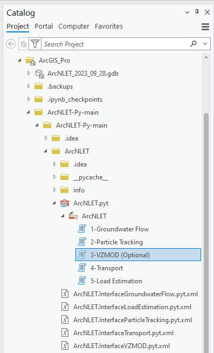The image size is (214, 353).
Task: Click the ArcNLET.pyt python toolbox icon
Action: [65, 203]
